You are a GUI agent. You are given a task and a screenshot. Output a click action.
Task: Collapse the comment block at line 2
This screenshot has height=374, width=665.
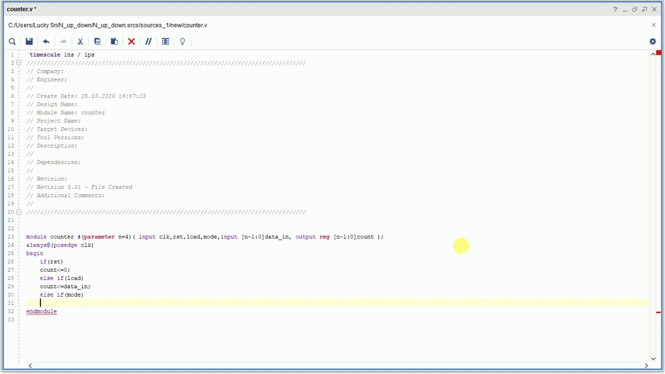click(x=19, y=63)
